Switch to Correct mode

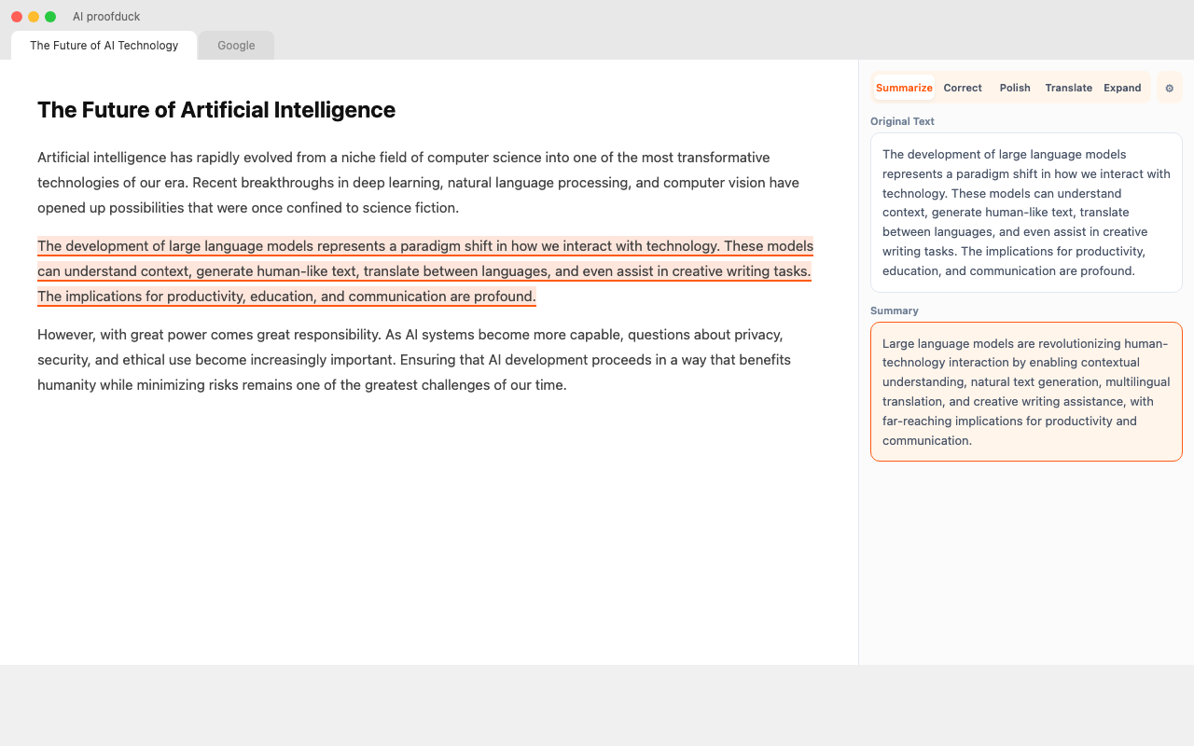coord(962,88)
